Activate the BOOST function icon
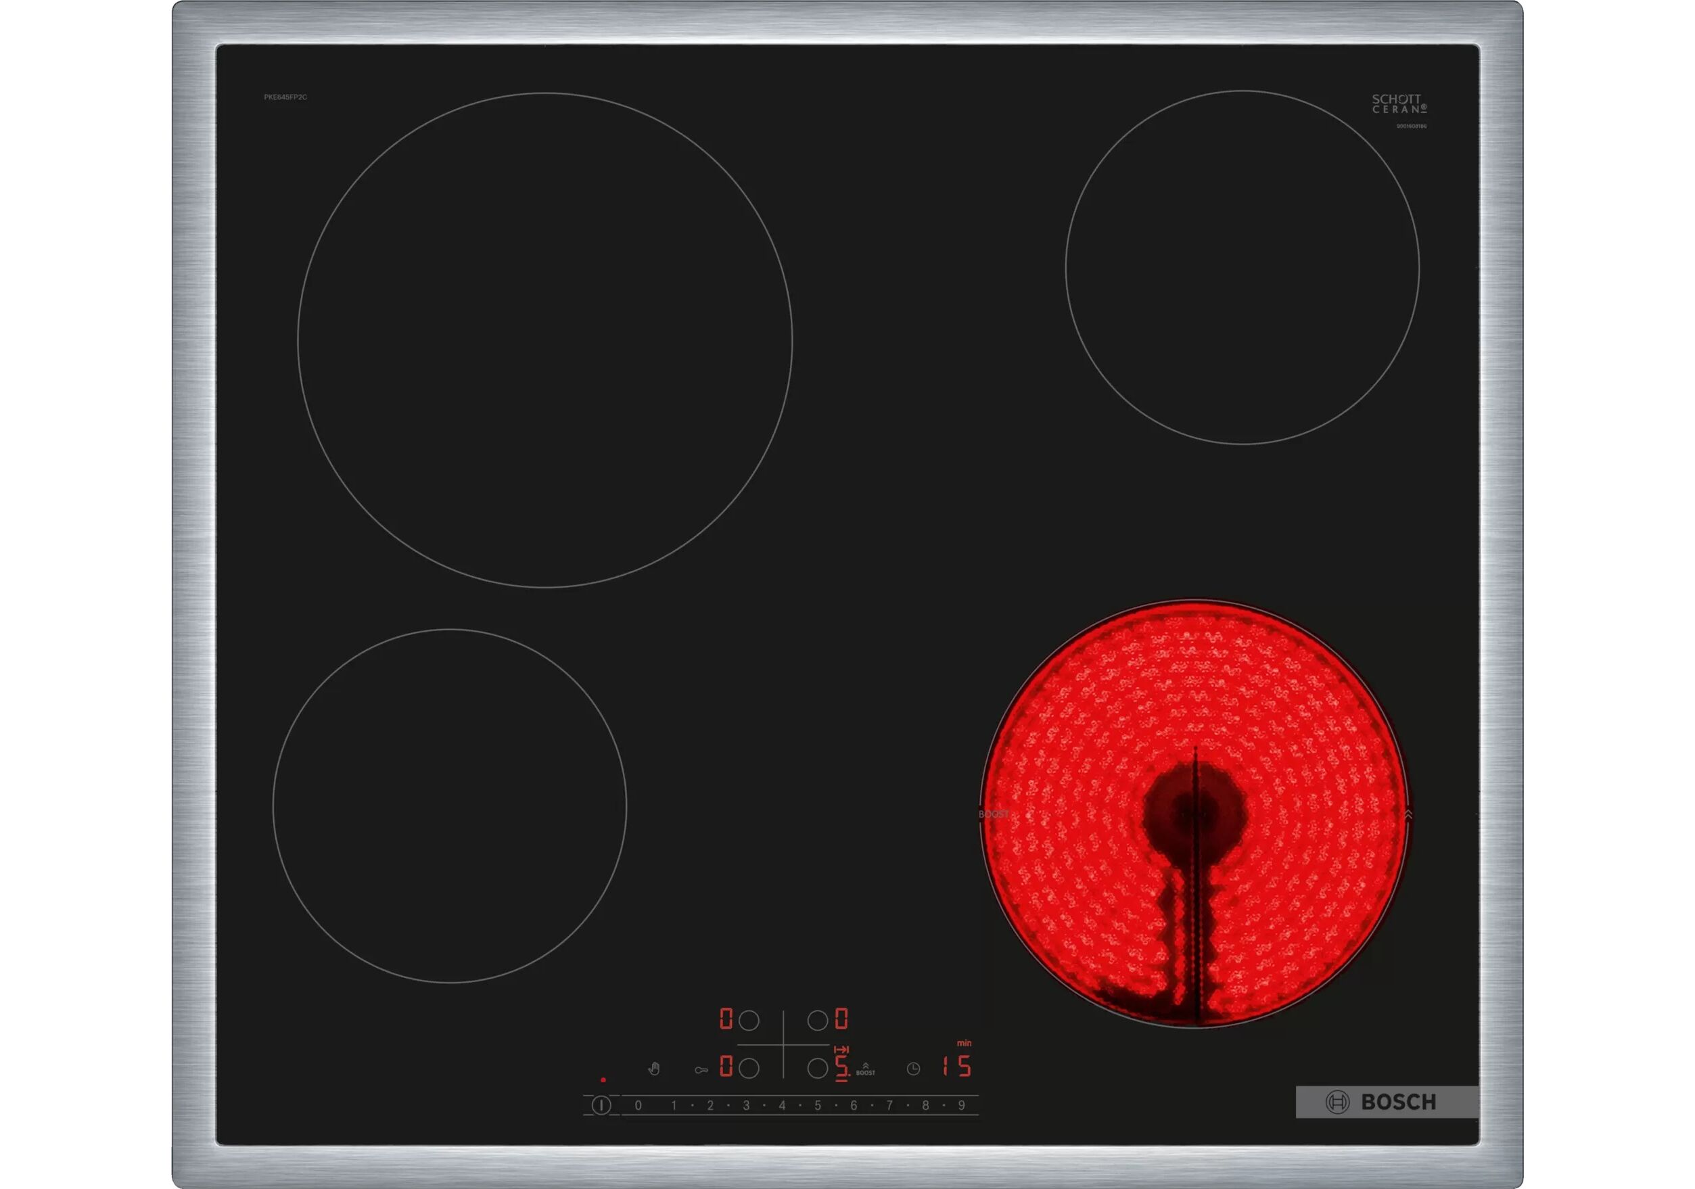The width and height of the screenshot is (1695, 1189). [x=865, y=1069]
